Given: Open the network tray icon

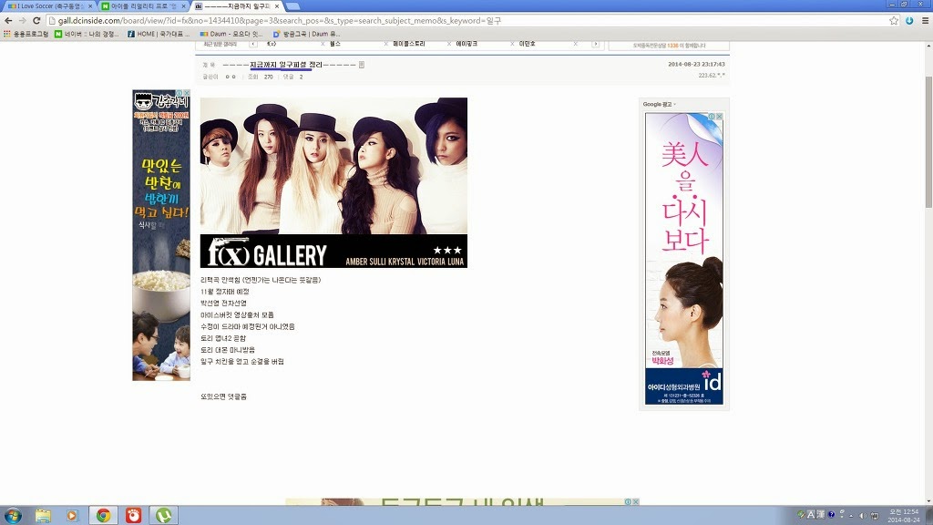Looking at the screenshot, I should pos(875,516).
